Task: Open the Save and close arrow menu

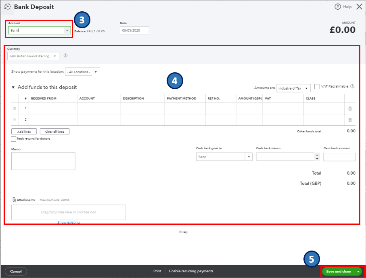Action: click(x=358, y=272)
